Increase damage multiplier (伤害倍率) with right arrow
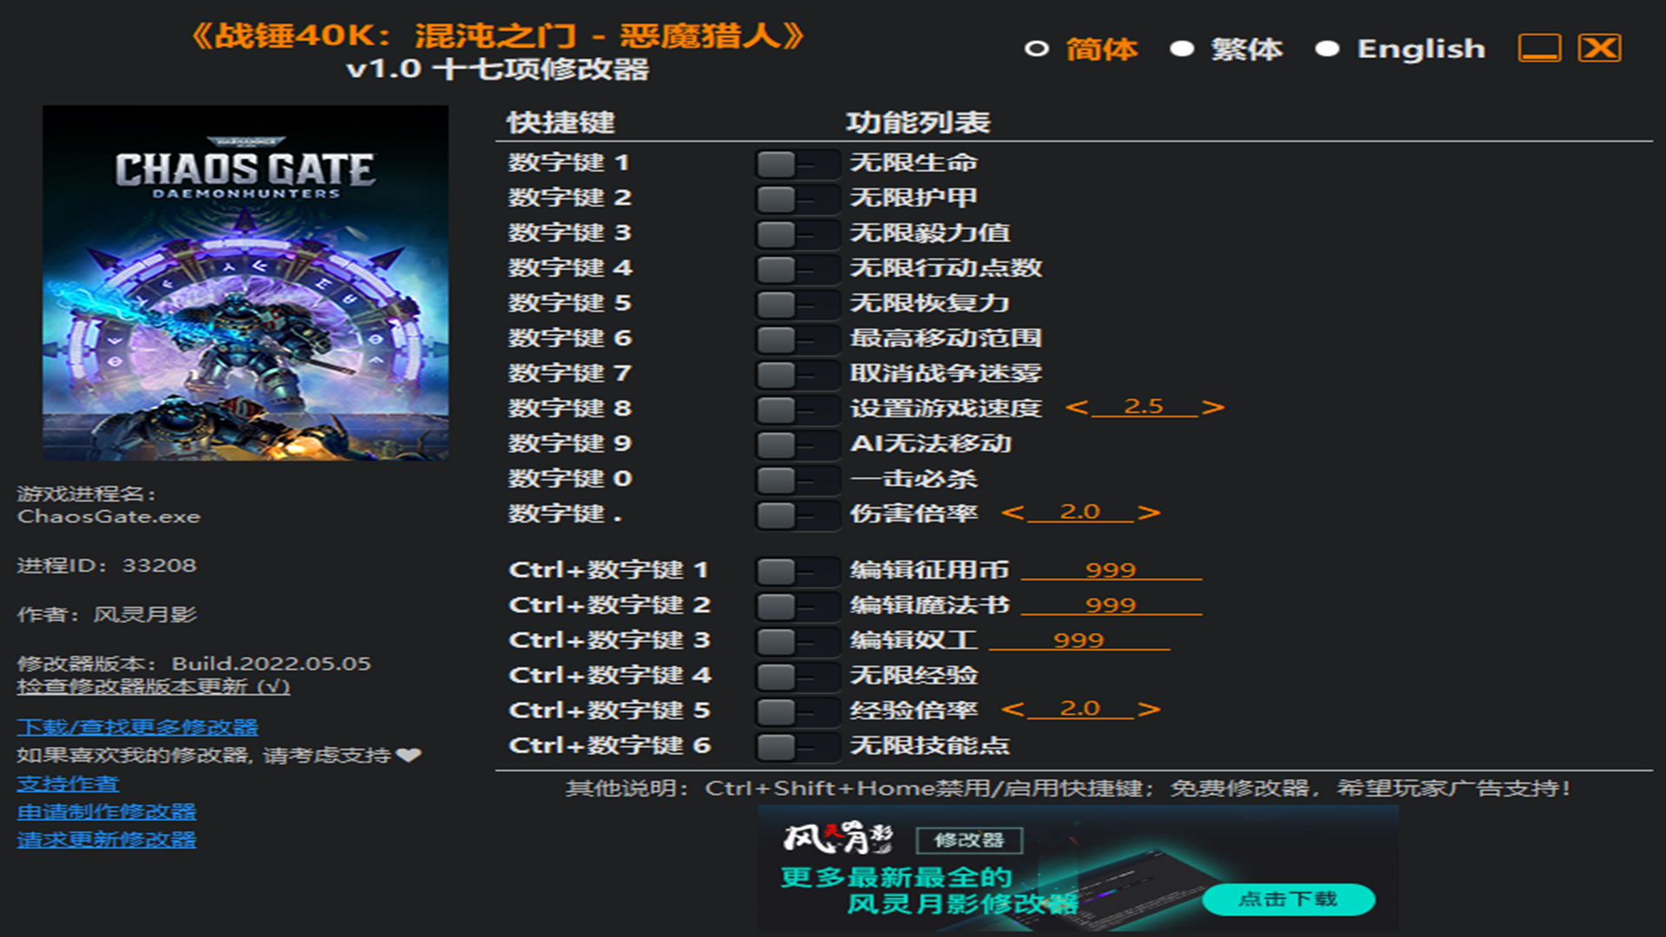 (1149, 513)
